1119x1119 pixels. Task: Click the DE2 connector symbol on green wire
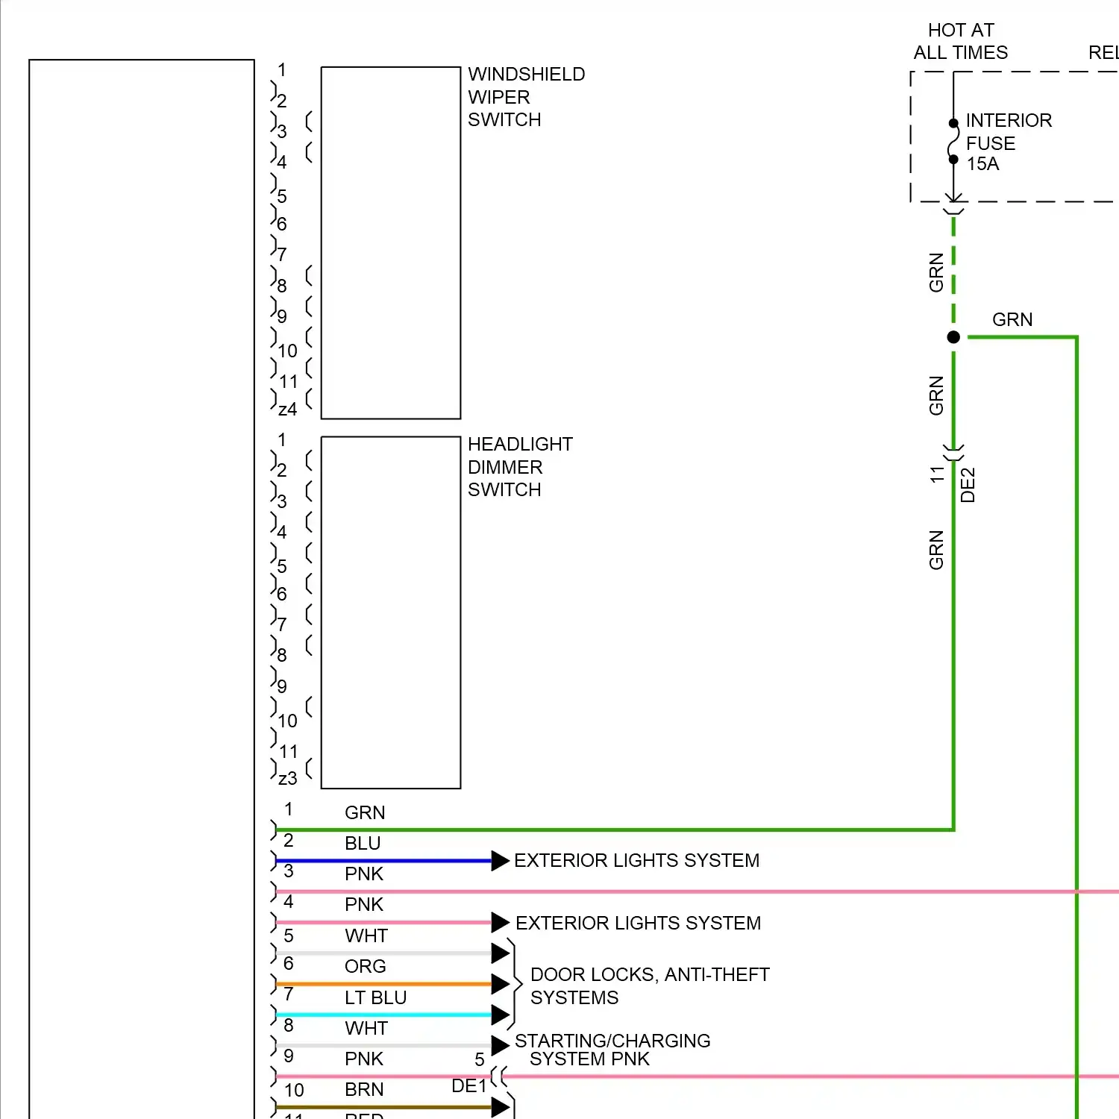pyautogui.click(x=953, y=452)
